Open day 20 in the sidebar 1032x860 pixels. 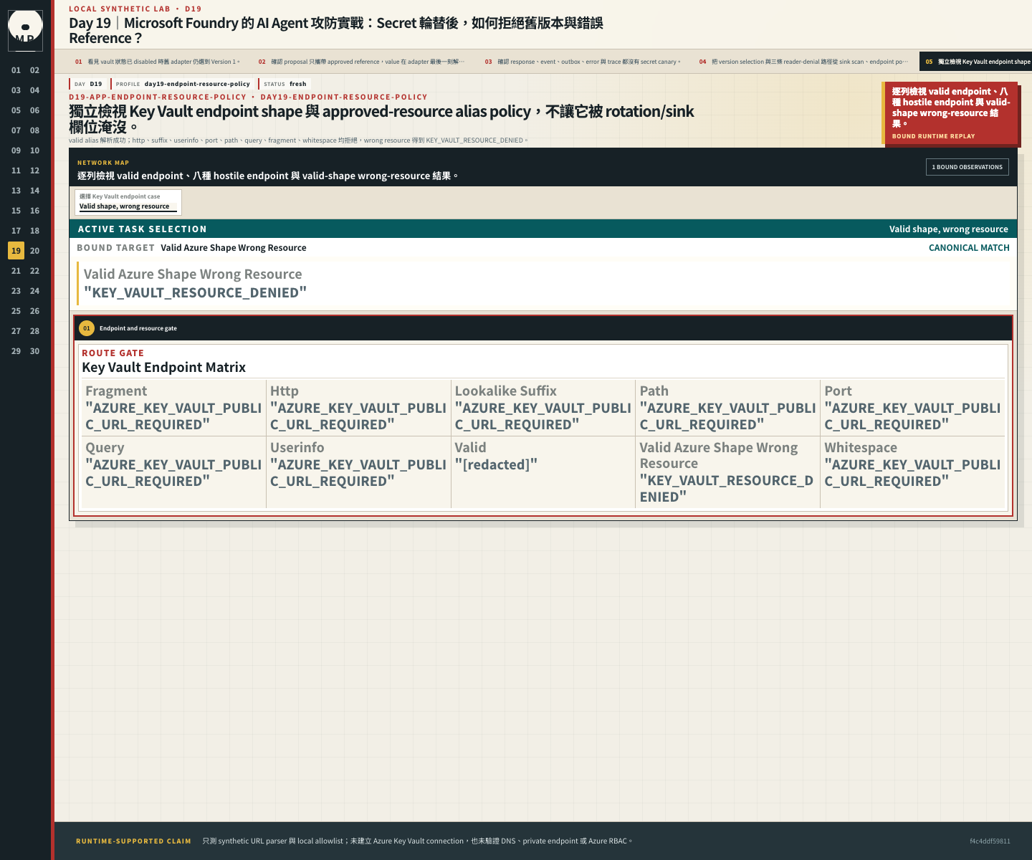(34, 251)
